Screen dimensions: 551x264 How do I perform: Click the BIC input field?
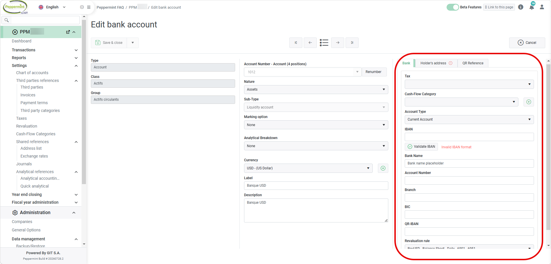(469, 214)
